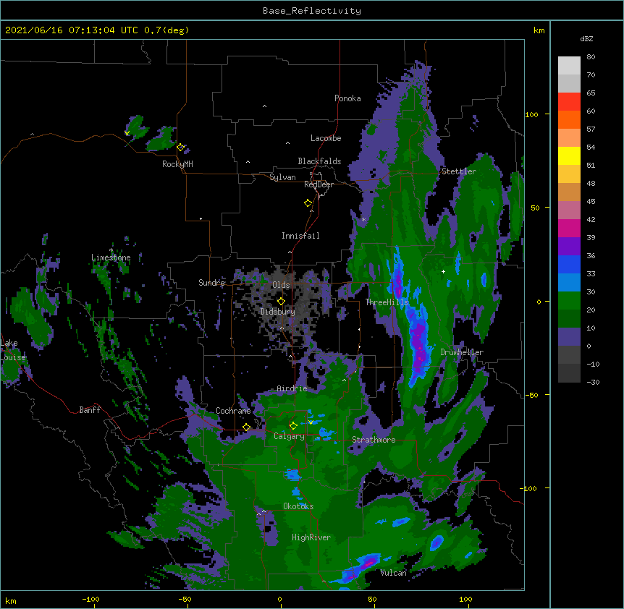Select the yellow diamond marker above Calgary label
Screen dimensions: 624x609
pyautogui.click(x=293, y=426)
